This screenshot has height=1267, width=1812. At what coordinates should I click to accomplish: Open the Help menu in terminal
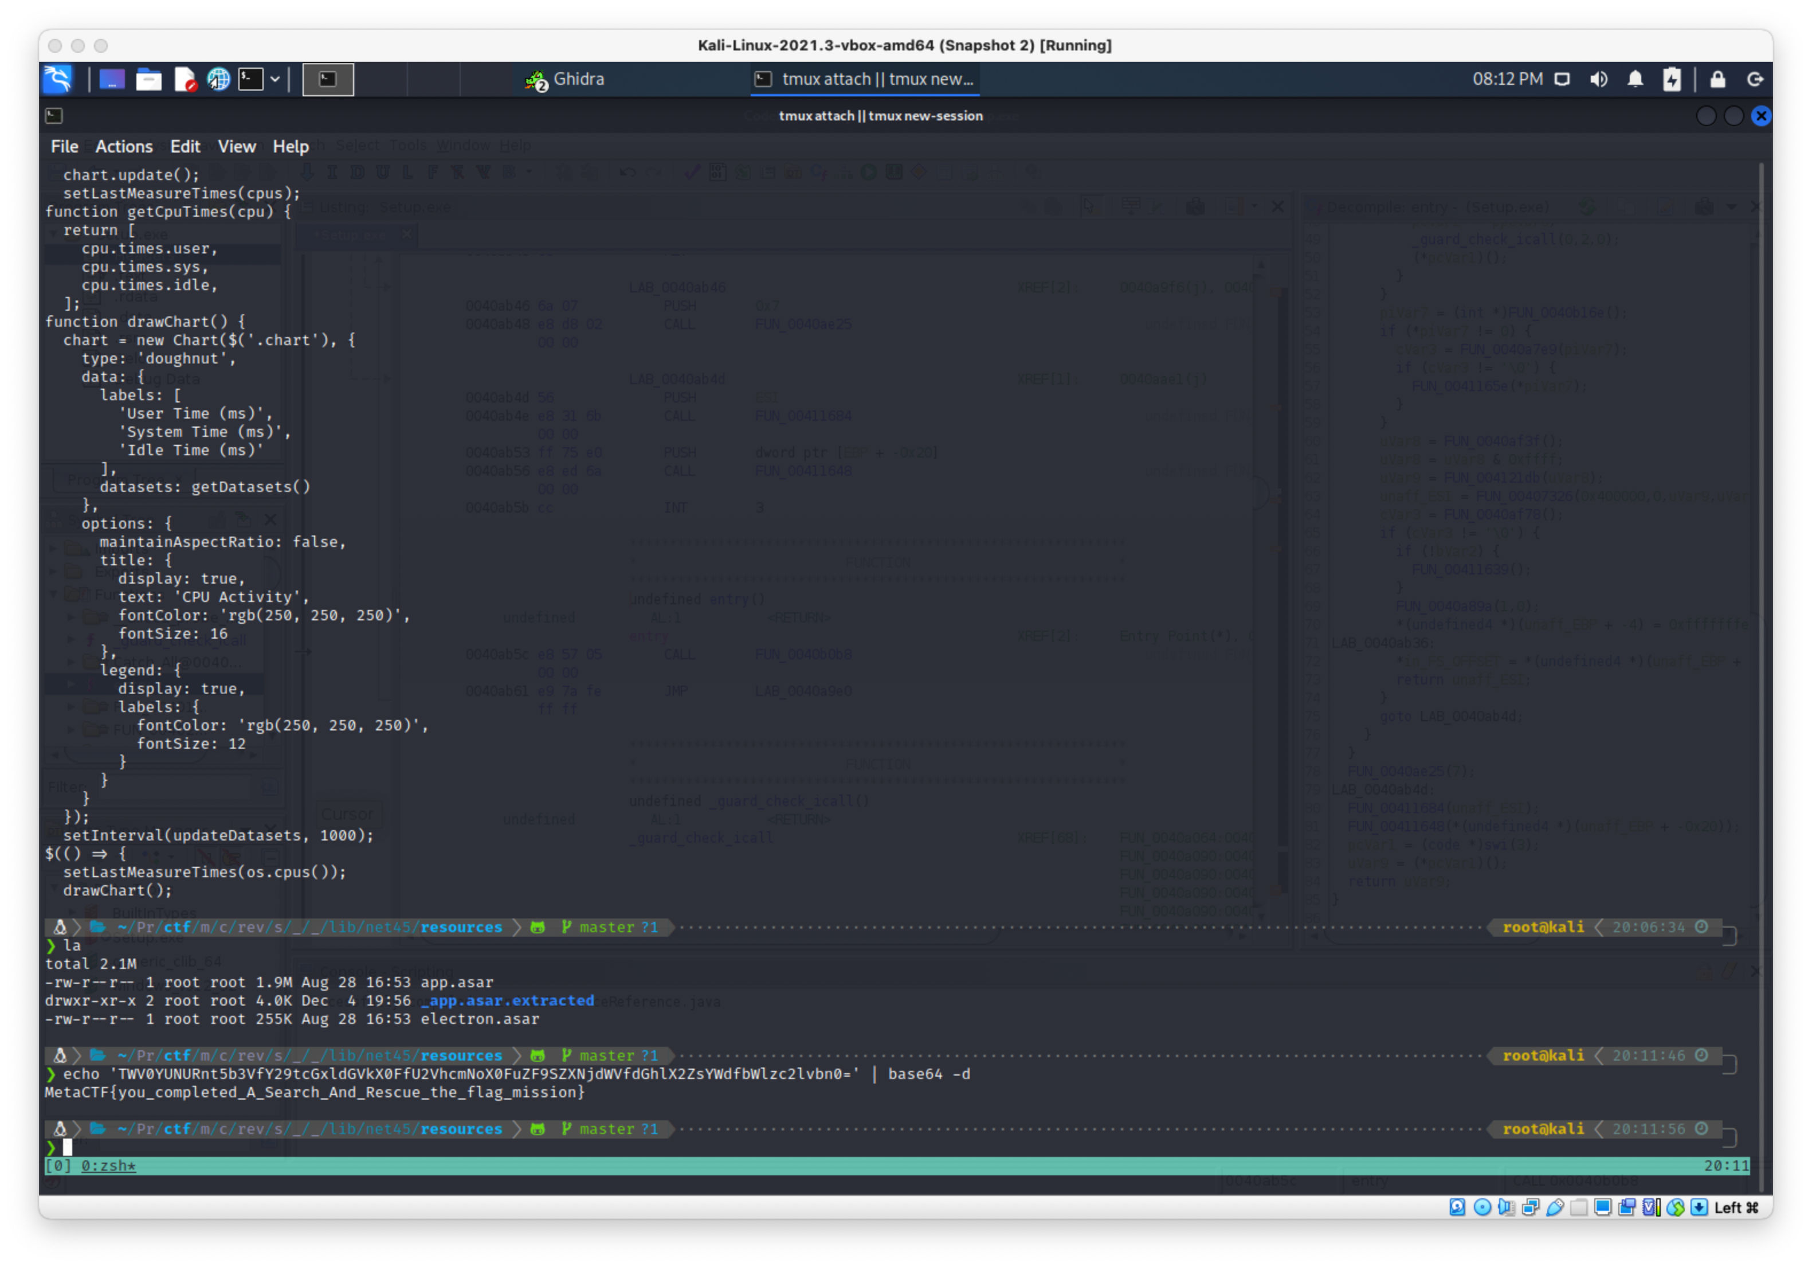[x=291, y=146]
